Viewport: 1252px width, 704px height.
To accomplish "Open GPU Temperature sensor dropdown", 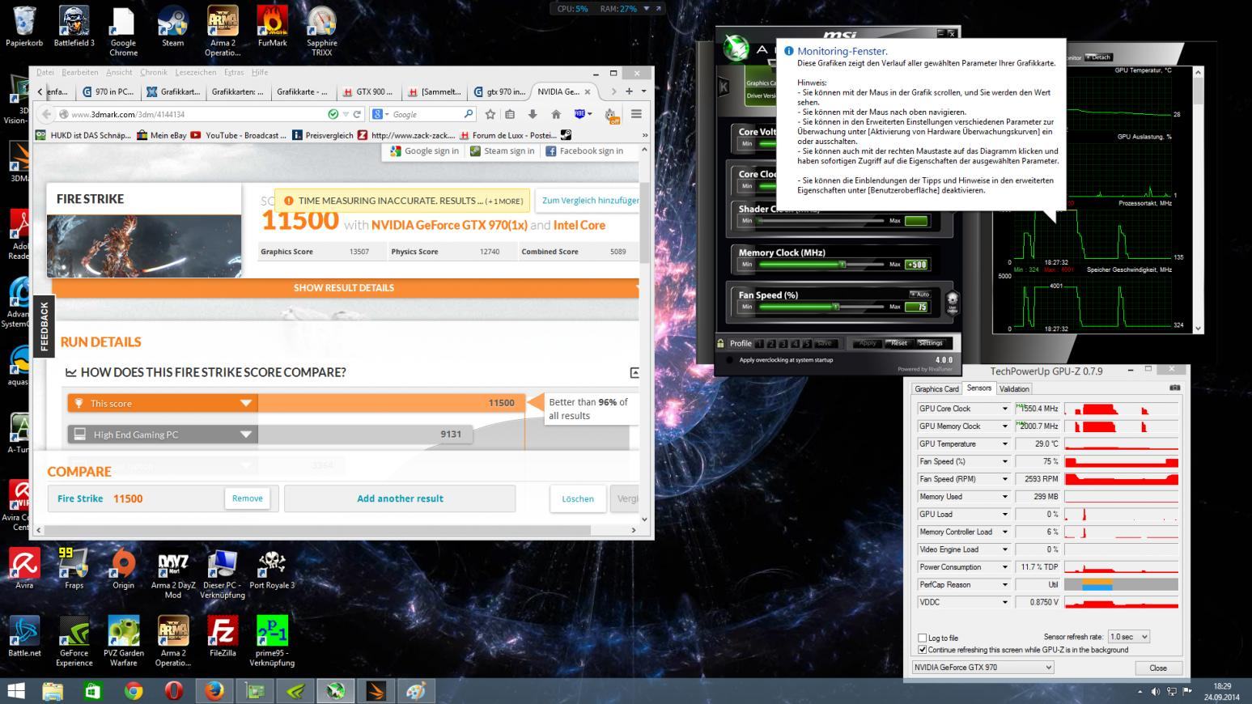I will (1005, 443).
